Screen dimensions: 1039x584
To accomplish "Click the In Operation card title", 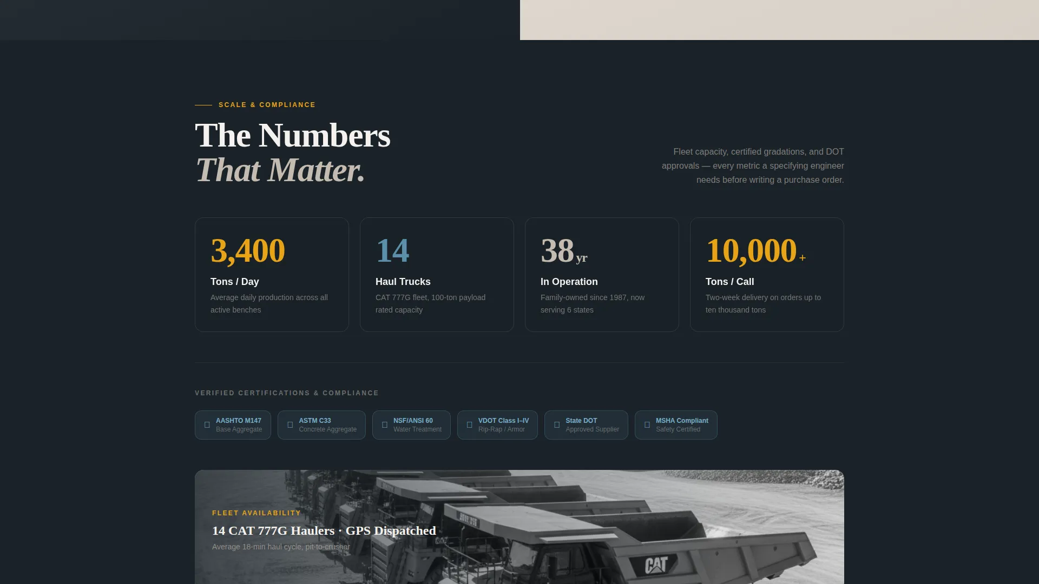I will pos(569,282).
